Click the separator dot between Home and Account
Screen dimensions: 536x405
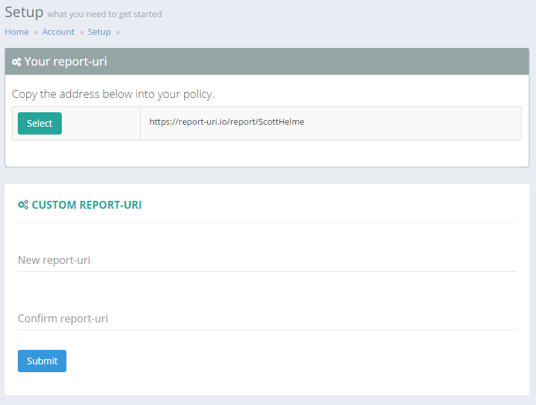[x=36, y=32]
